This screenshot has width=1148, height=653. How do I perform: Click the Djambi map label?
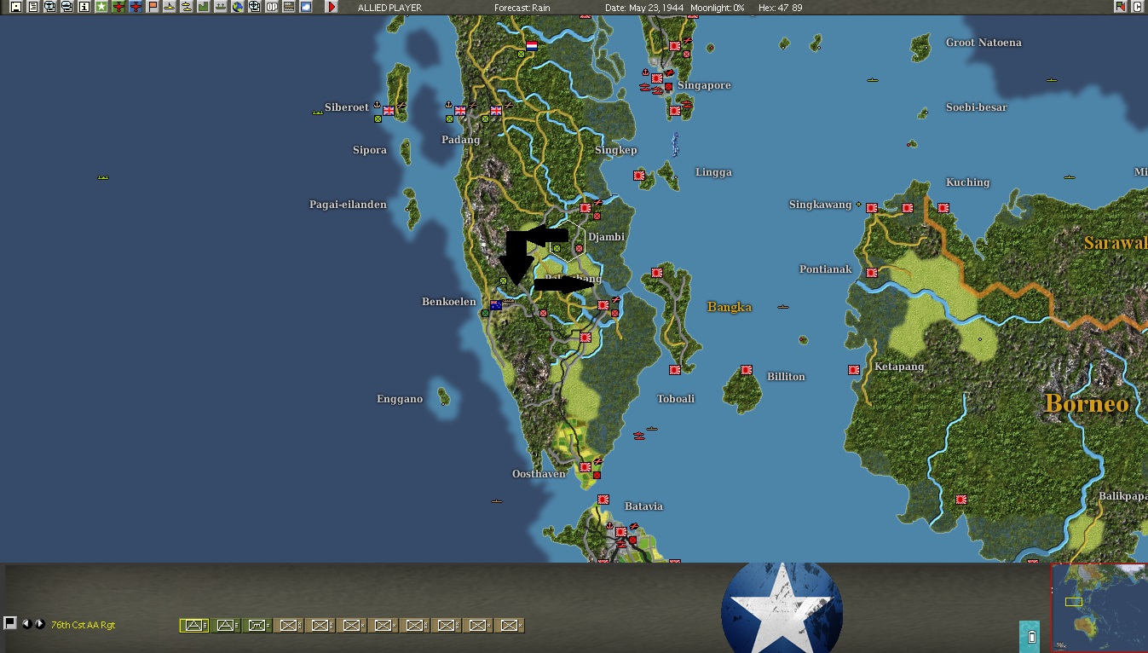click(x=607, y=237)
